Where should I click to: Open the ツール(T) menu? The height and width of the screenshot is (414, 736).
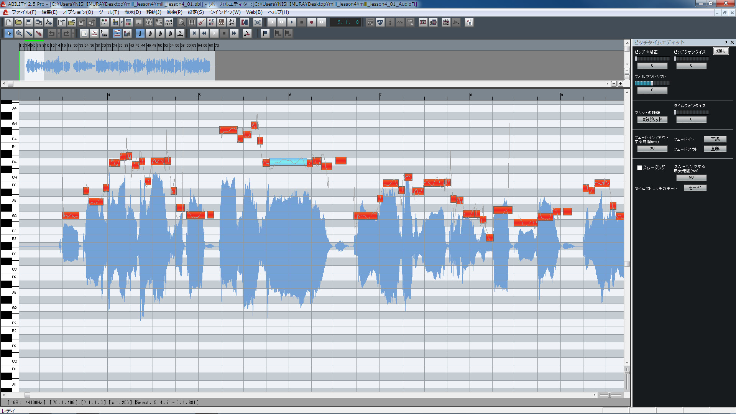[x=109, y=12]
